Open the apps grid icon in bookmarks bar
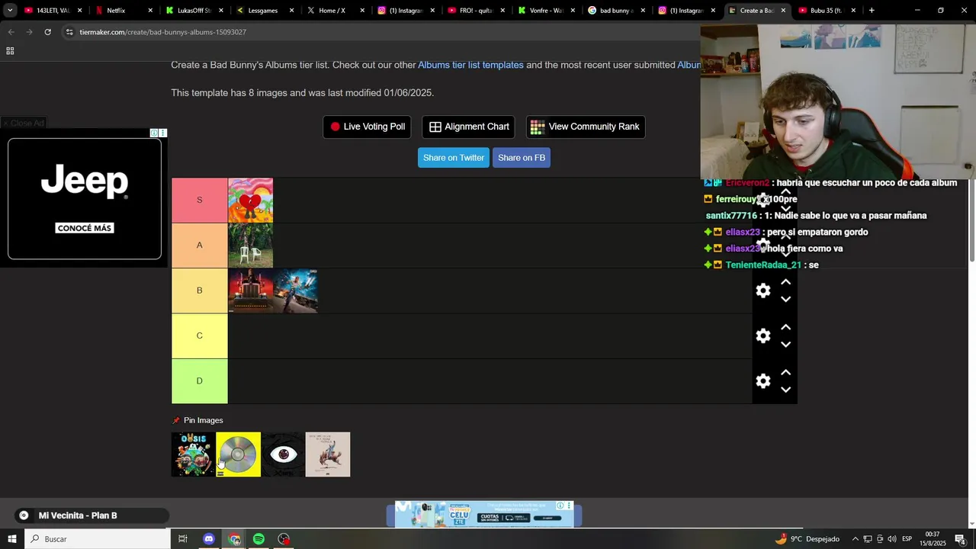Viewport: 976px width, 549px height. (x=10, y=51)
